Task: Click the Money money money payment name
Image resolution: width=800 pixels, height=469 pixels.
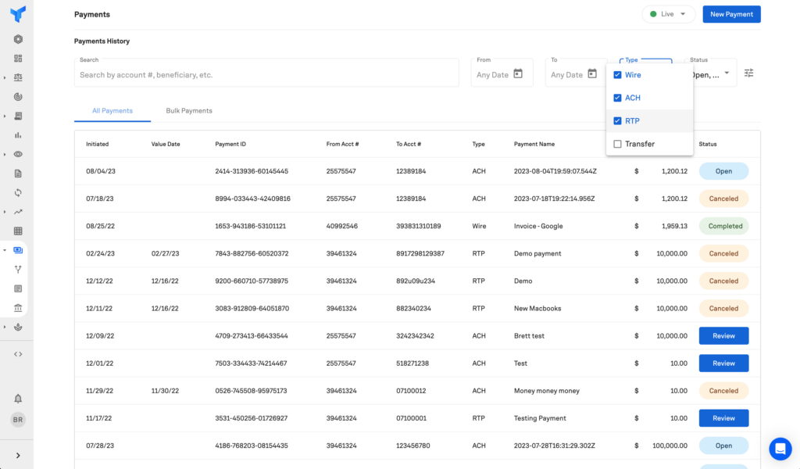Action: pos(546,391)
